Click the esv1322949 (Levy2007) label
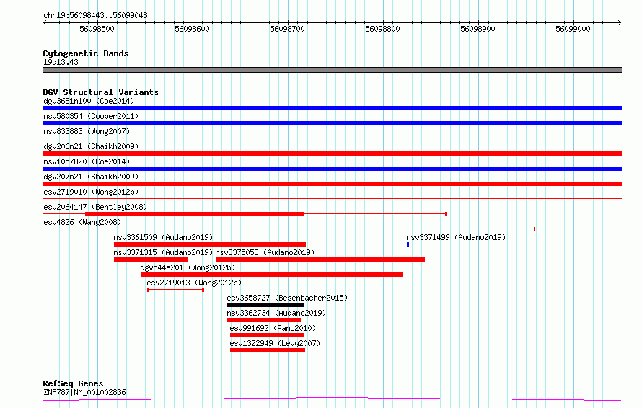This screenshot has height=408, width=642. point(275,343)
